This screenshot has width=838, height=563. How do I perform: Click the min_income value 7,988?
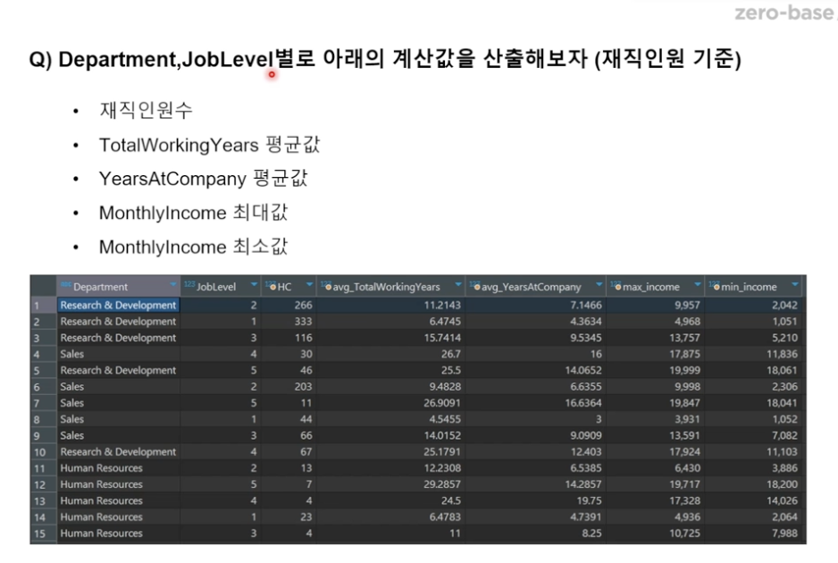(784, 533)
